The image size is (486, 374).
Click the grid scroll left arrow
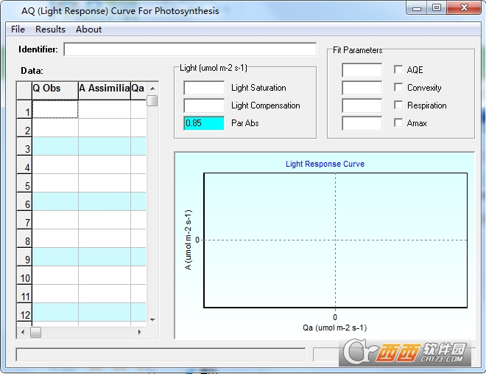23,332
